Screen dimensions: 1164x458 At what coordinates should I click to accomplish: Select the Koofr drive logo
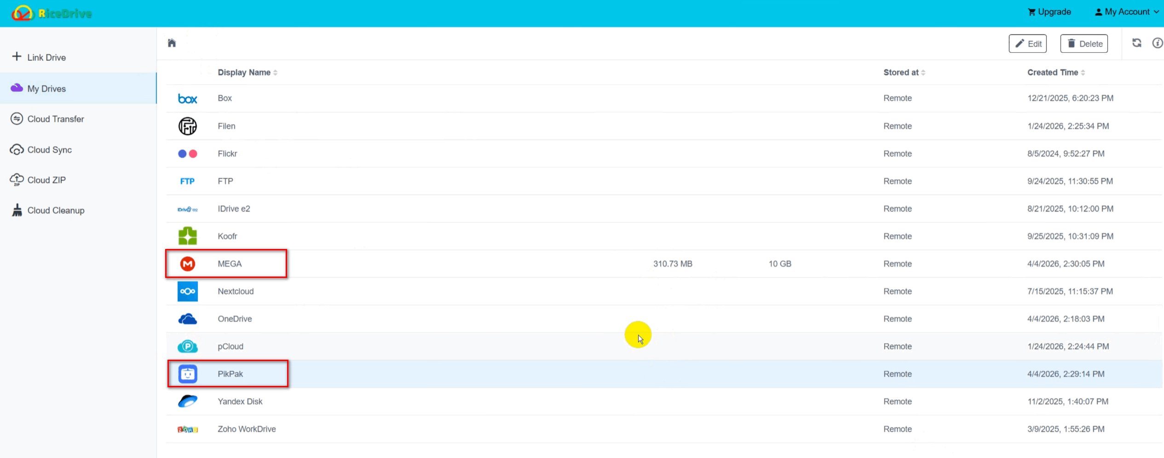coord(188,236)
